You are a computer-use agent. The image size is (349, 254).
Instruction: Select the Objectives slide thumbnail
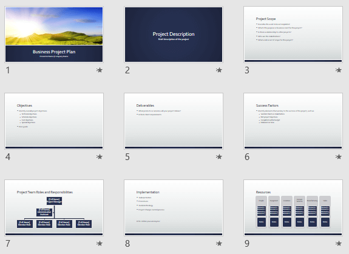pos(54,121)
